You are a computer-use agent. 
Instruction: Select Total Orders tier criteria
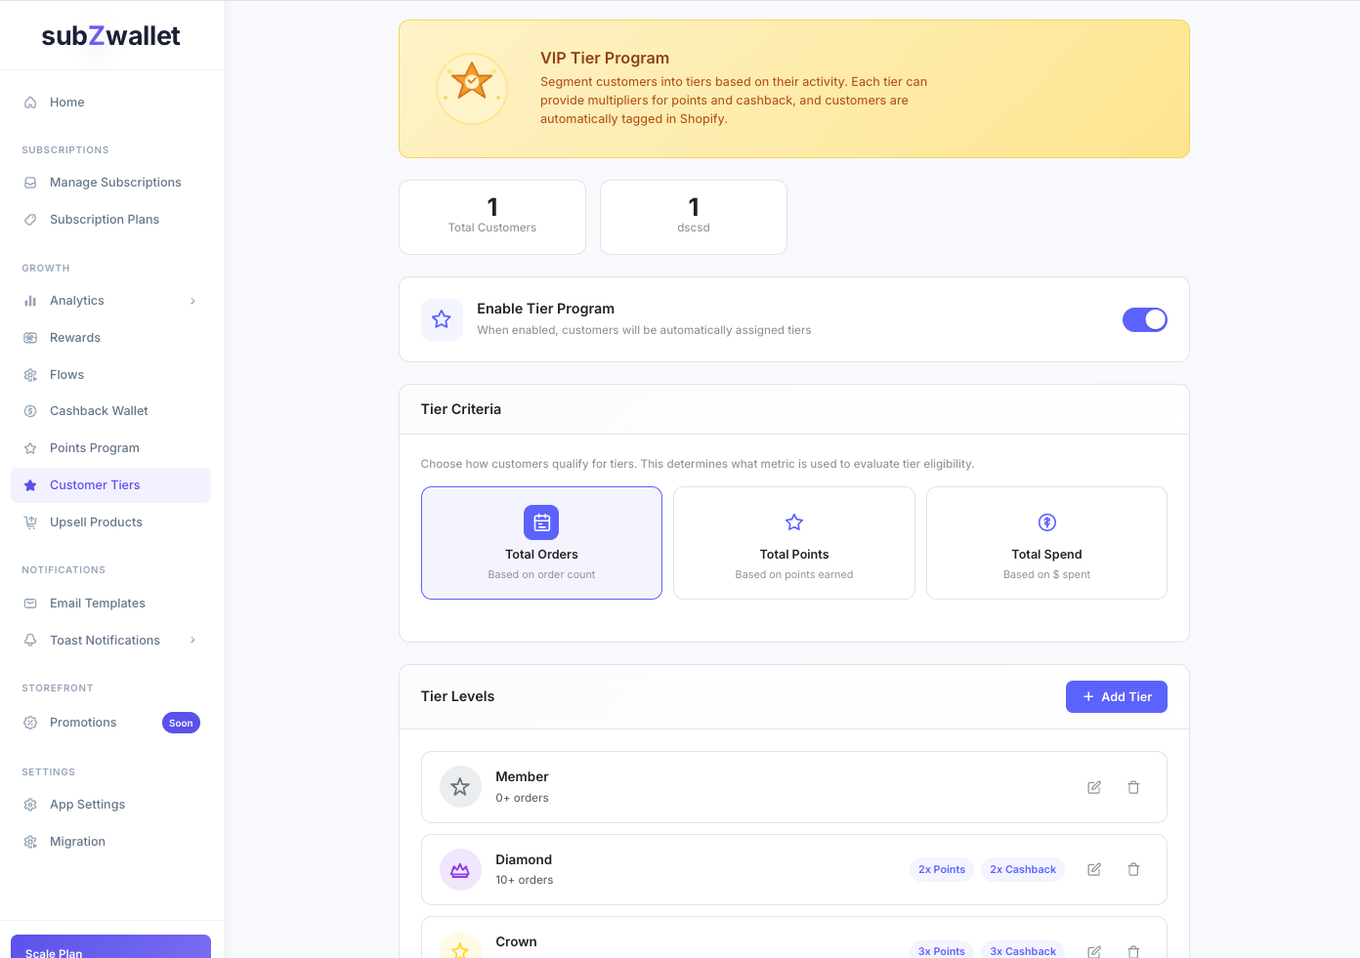coord(541,543)
